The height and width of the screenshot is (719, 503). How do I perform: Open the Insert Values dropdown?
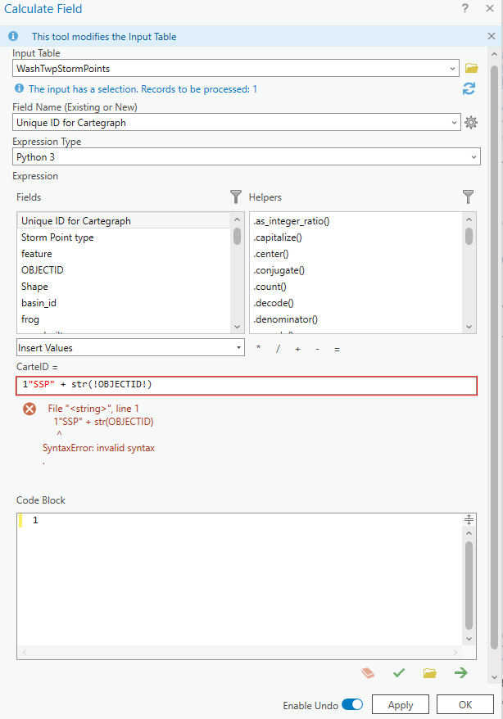[238, 347]
